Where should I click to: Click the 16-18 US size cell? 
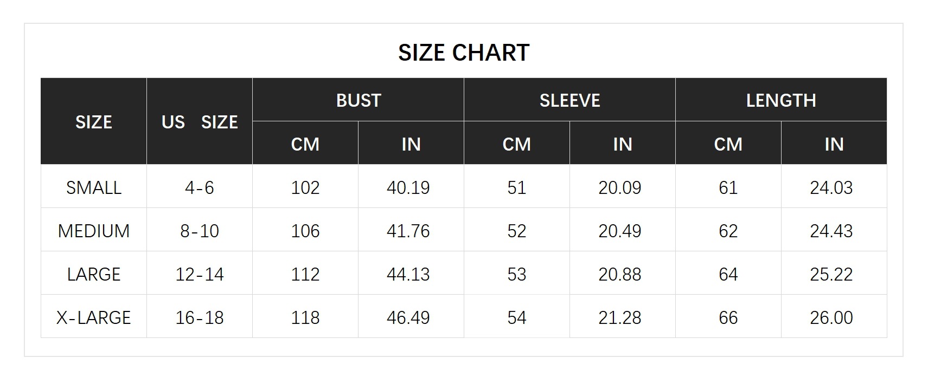(200, 317)
